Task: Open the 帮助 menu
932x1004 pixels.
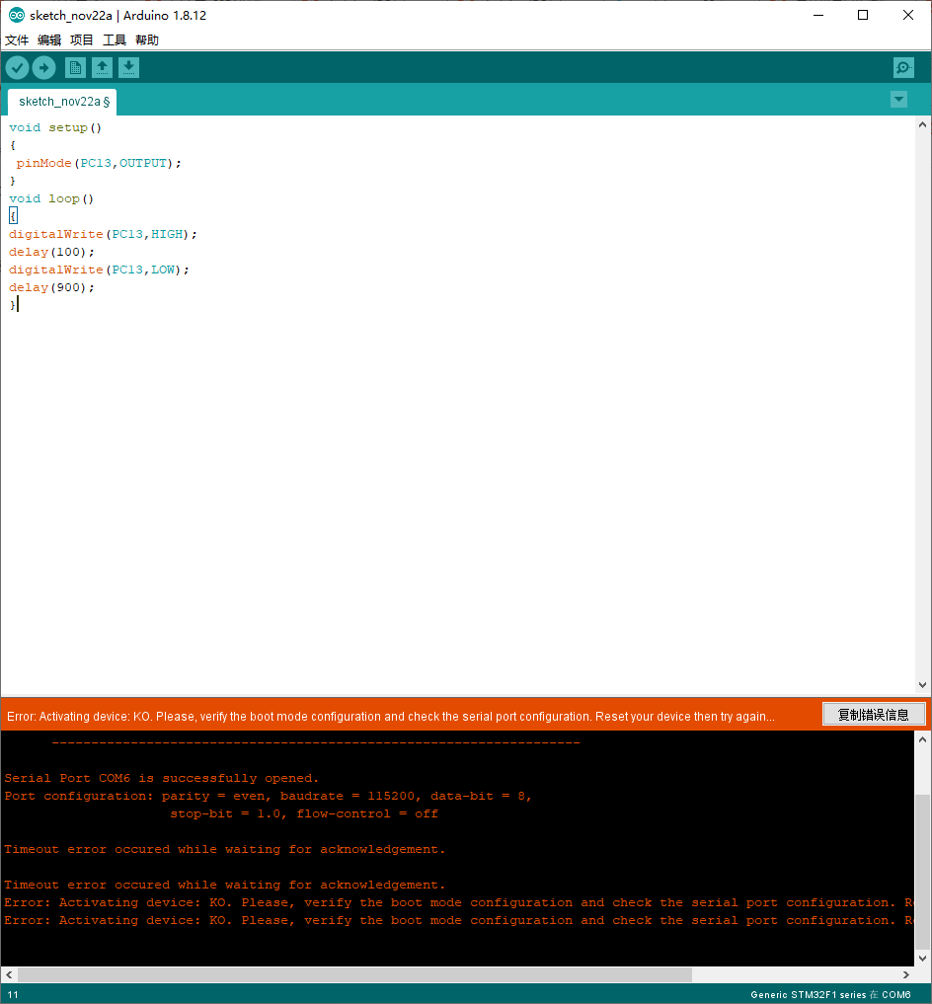Action: (x=146, y=39)
